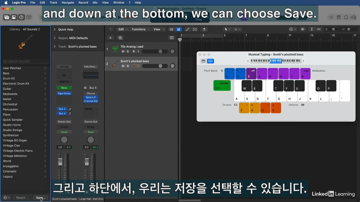
Task: Expand the Quick Help section
Action: 55,29
